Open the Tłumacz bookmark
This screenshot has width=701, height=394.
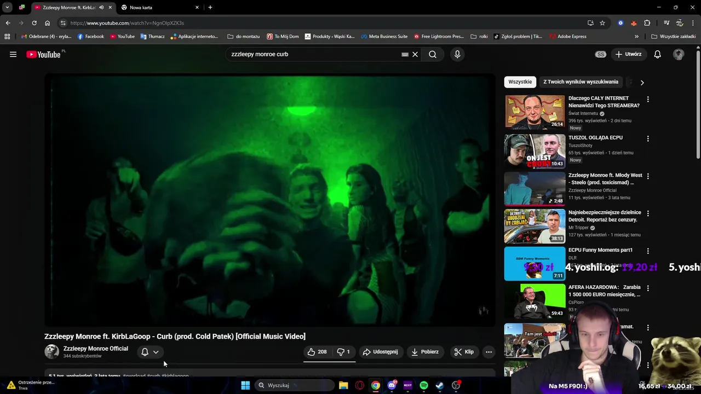click(x=152, y=37)
